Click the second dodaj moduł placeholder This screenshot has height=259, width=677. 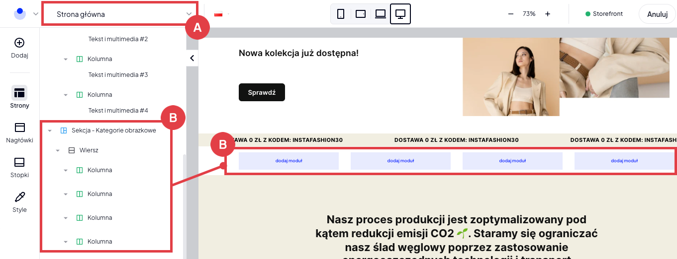click(x=400, y=161)
